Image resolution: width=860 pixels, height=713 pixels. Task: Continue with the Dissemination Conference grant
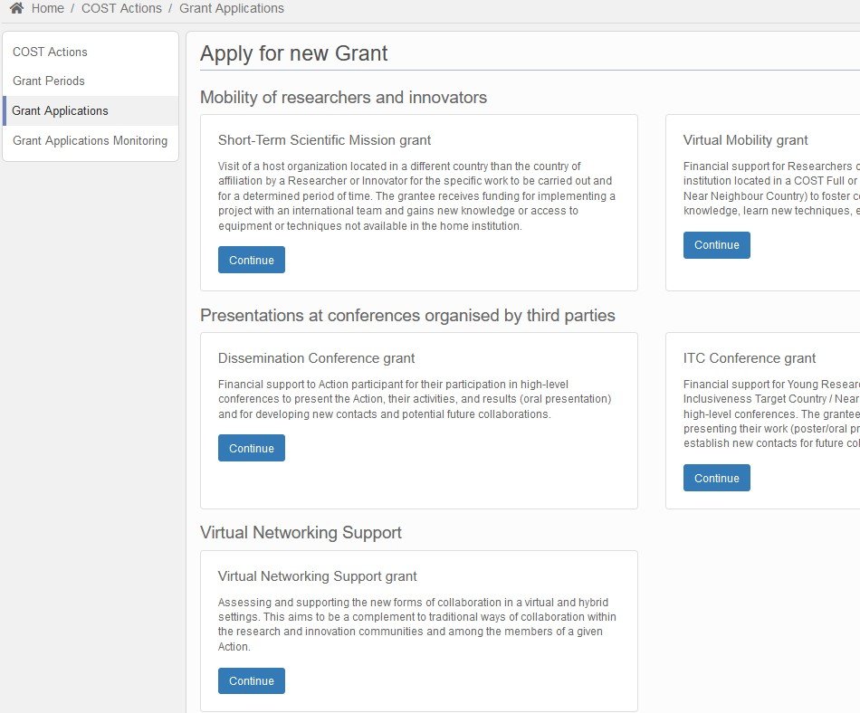pos(251,447)
